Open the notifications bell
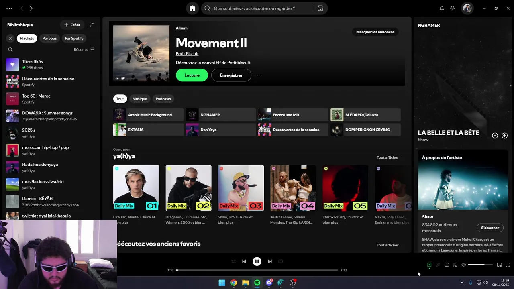 click(442, 8)
